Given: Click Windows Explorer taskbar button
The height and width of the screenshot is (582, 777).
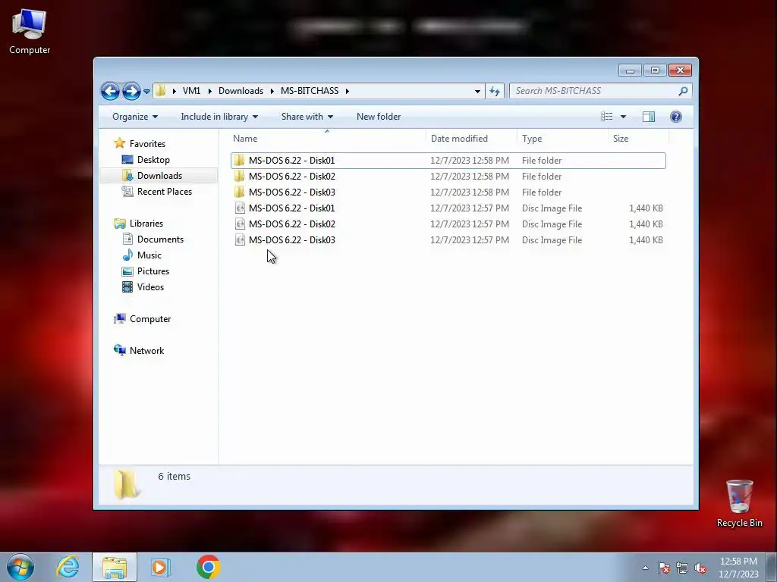Looking at the screenshot, I should pyautogui.click(x=115, y=567).
